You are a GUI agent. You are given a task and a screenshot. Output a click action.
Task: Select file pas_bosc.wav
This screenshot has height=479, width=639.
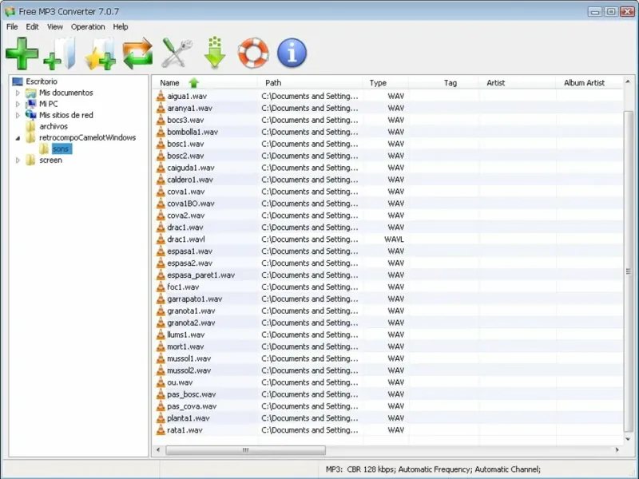[192, 394]
